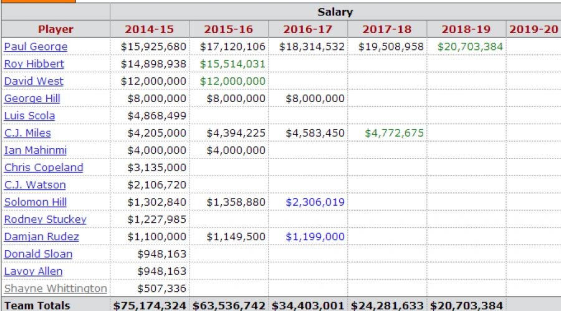
Task: Open Roy Hibbert player page
Action: coord(34,64)
